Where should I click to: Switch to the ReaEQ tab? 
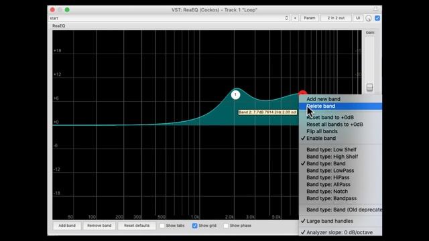[x=58, y=26]
